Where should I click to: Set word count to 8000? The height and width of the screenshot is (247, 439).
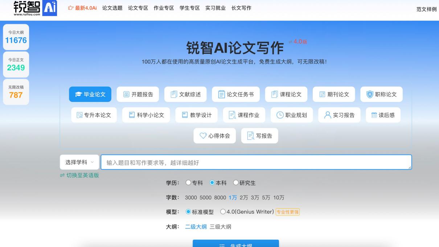click(x=220, y=198)
